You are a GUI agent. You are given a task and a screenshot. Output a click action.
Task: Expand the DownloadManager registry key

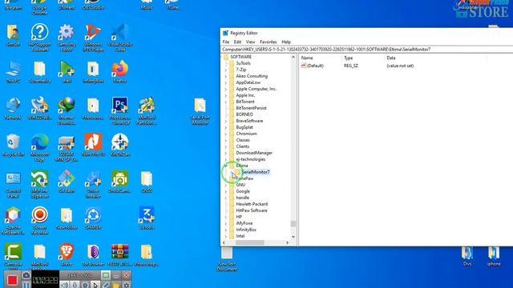point(226,153)
